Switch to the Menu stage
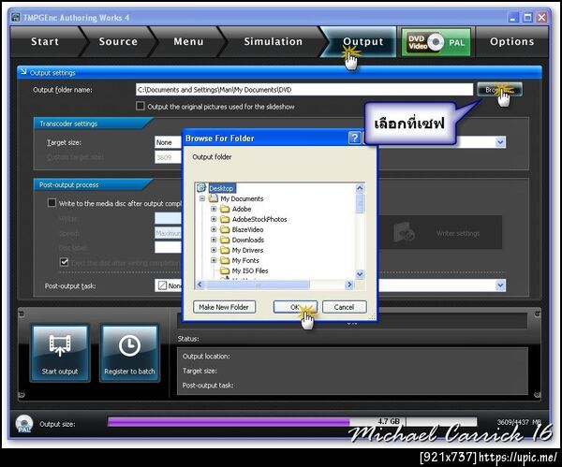 click(188, 41)
